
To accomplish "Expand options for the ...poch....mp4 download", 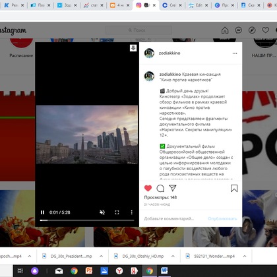I will click(x=30, y=256).
